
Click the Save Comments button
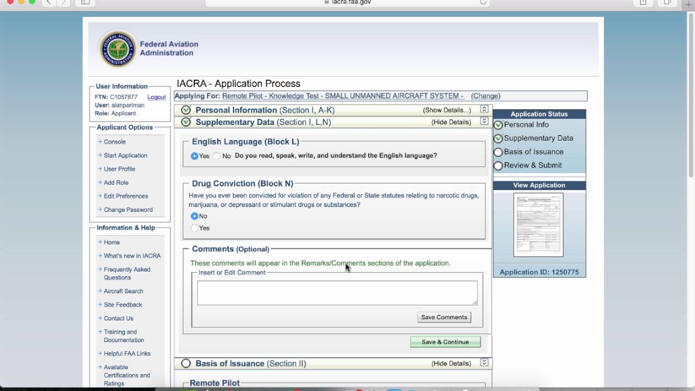tap(444, 317)
